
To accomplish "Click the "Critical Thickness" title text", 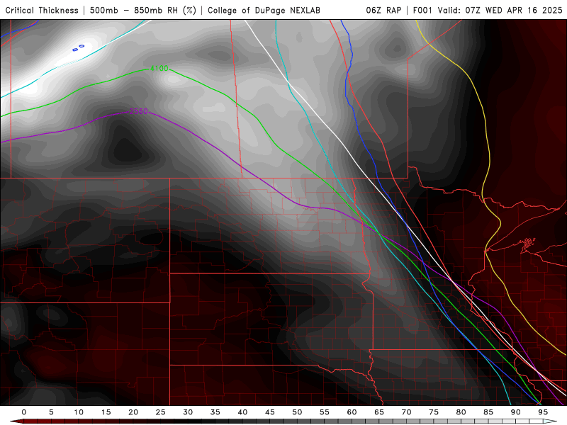I will tap(42, 10).
